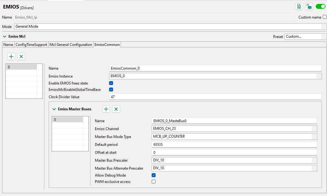Edit the EmiosCommon_0 name field
Screen dimensions: 327x196
[x=215, y=68]
